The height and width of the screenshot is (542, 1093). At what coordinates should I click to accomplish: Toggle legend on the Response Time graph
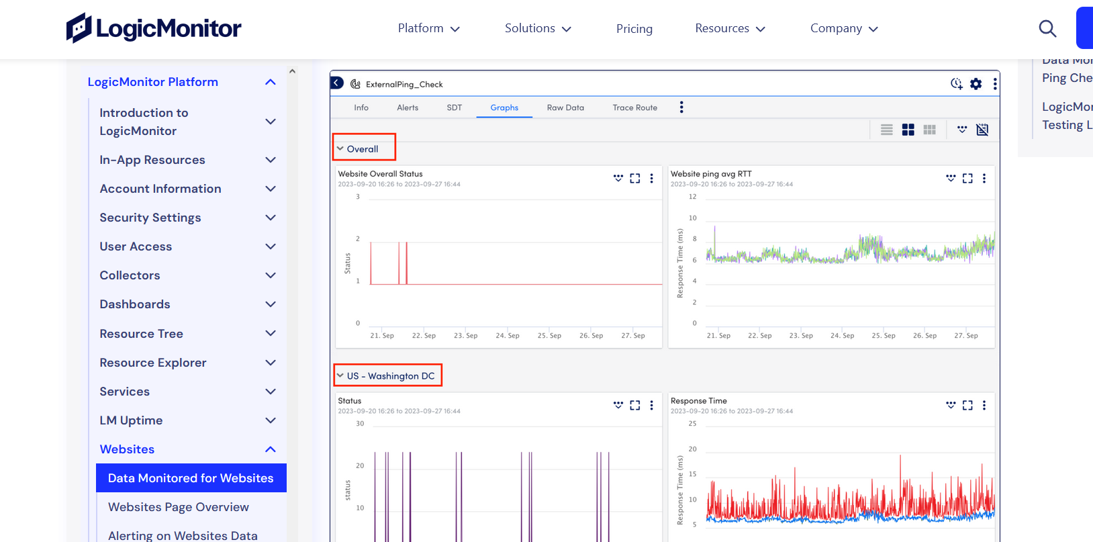coord(951,405)
